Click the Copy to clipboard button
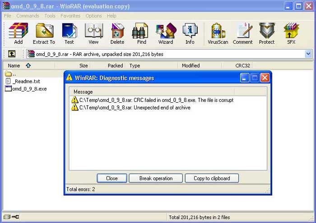Screen dimensions: 316x223 coord(212,178)
